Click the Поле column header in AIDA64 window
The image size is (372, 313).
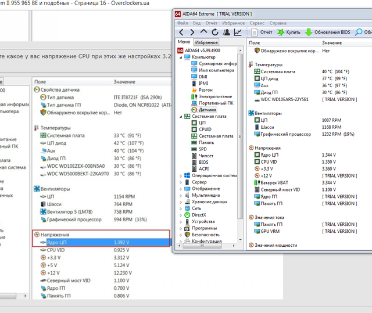[x=284, y=43]
